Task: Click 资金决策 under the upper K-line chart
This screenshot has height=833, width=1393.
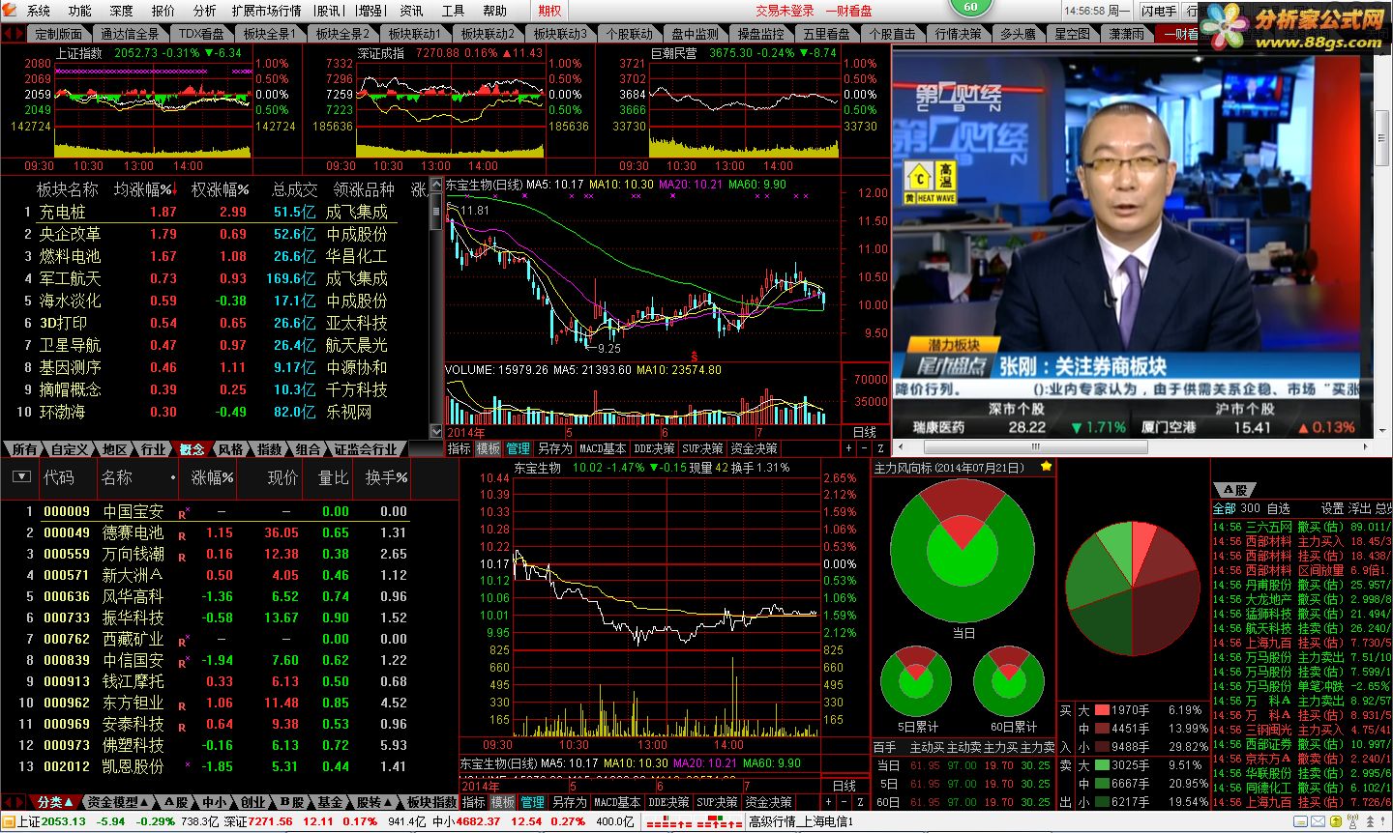Action: tap(755, 448)
